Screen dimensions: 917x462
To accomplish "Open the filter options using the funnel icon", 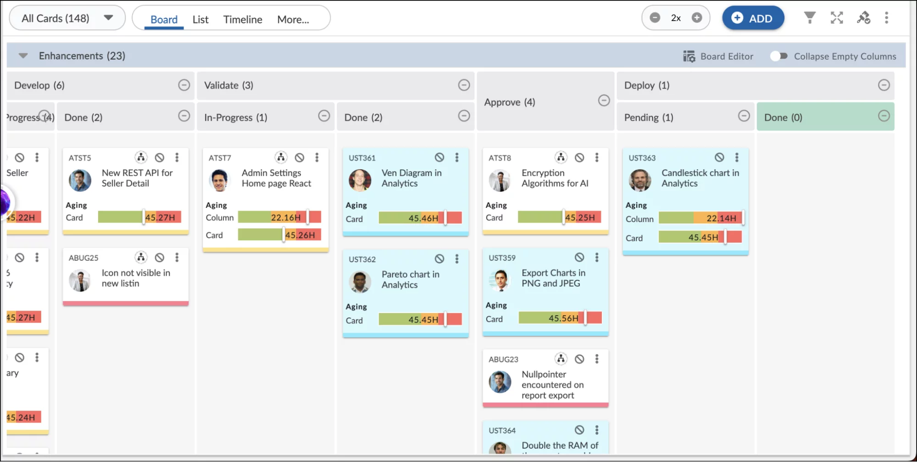I will pos(810,17).
